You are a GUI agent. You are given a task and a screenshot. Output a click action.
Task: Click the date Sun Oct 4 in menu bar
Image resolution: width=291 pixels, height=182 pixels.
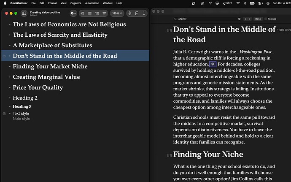[x=282, y=3]
